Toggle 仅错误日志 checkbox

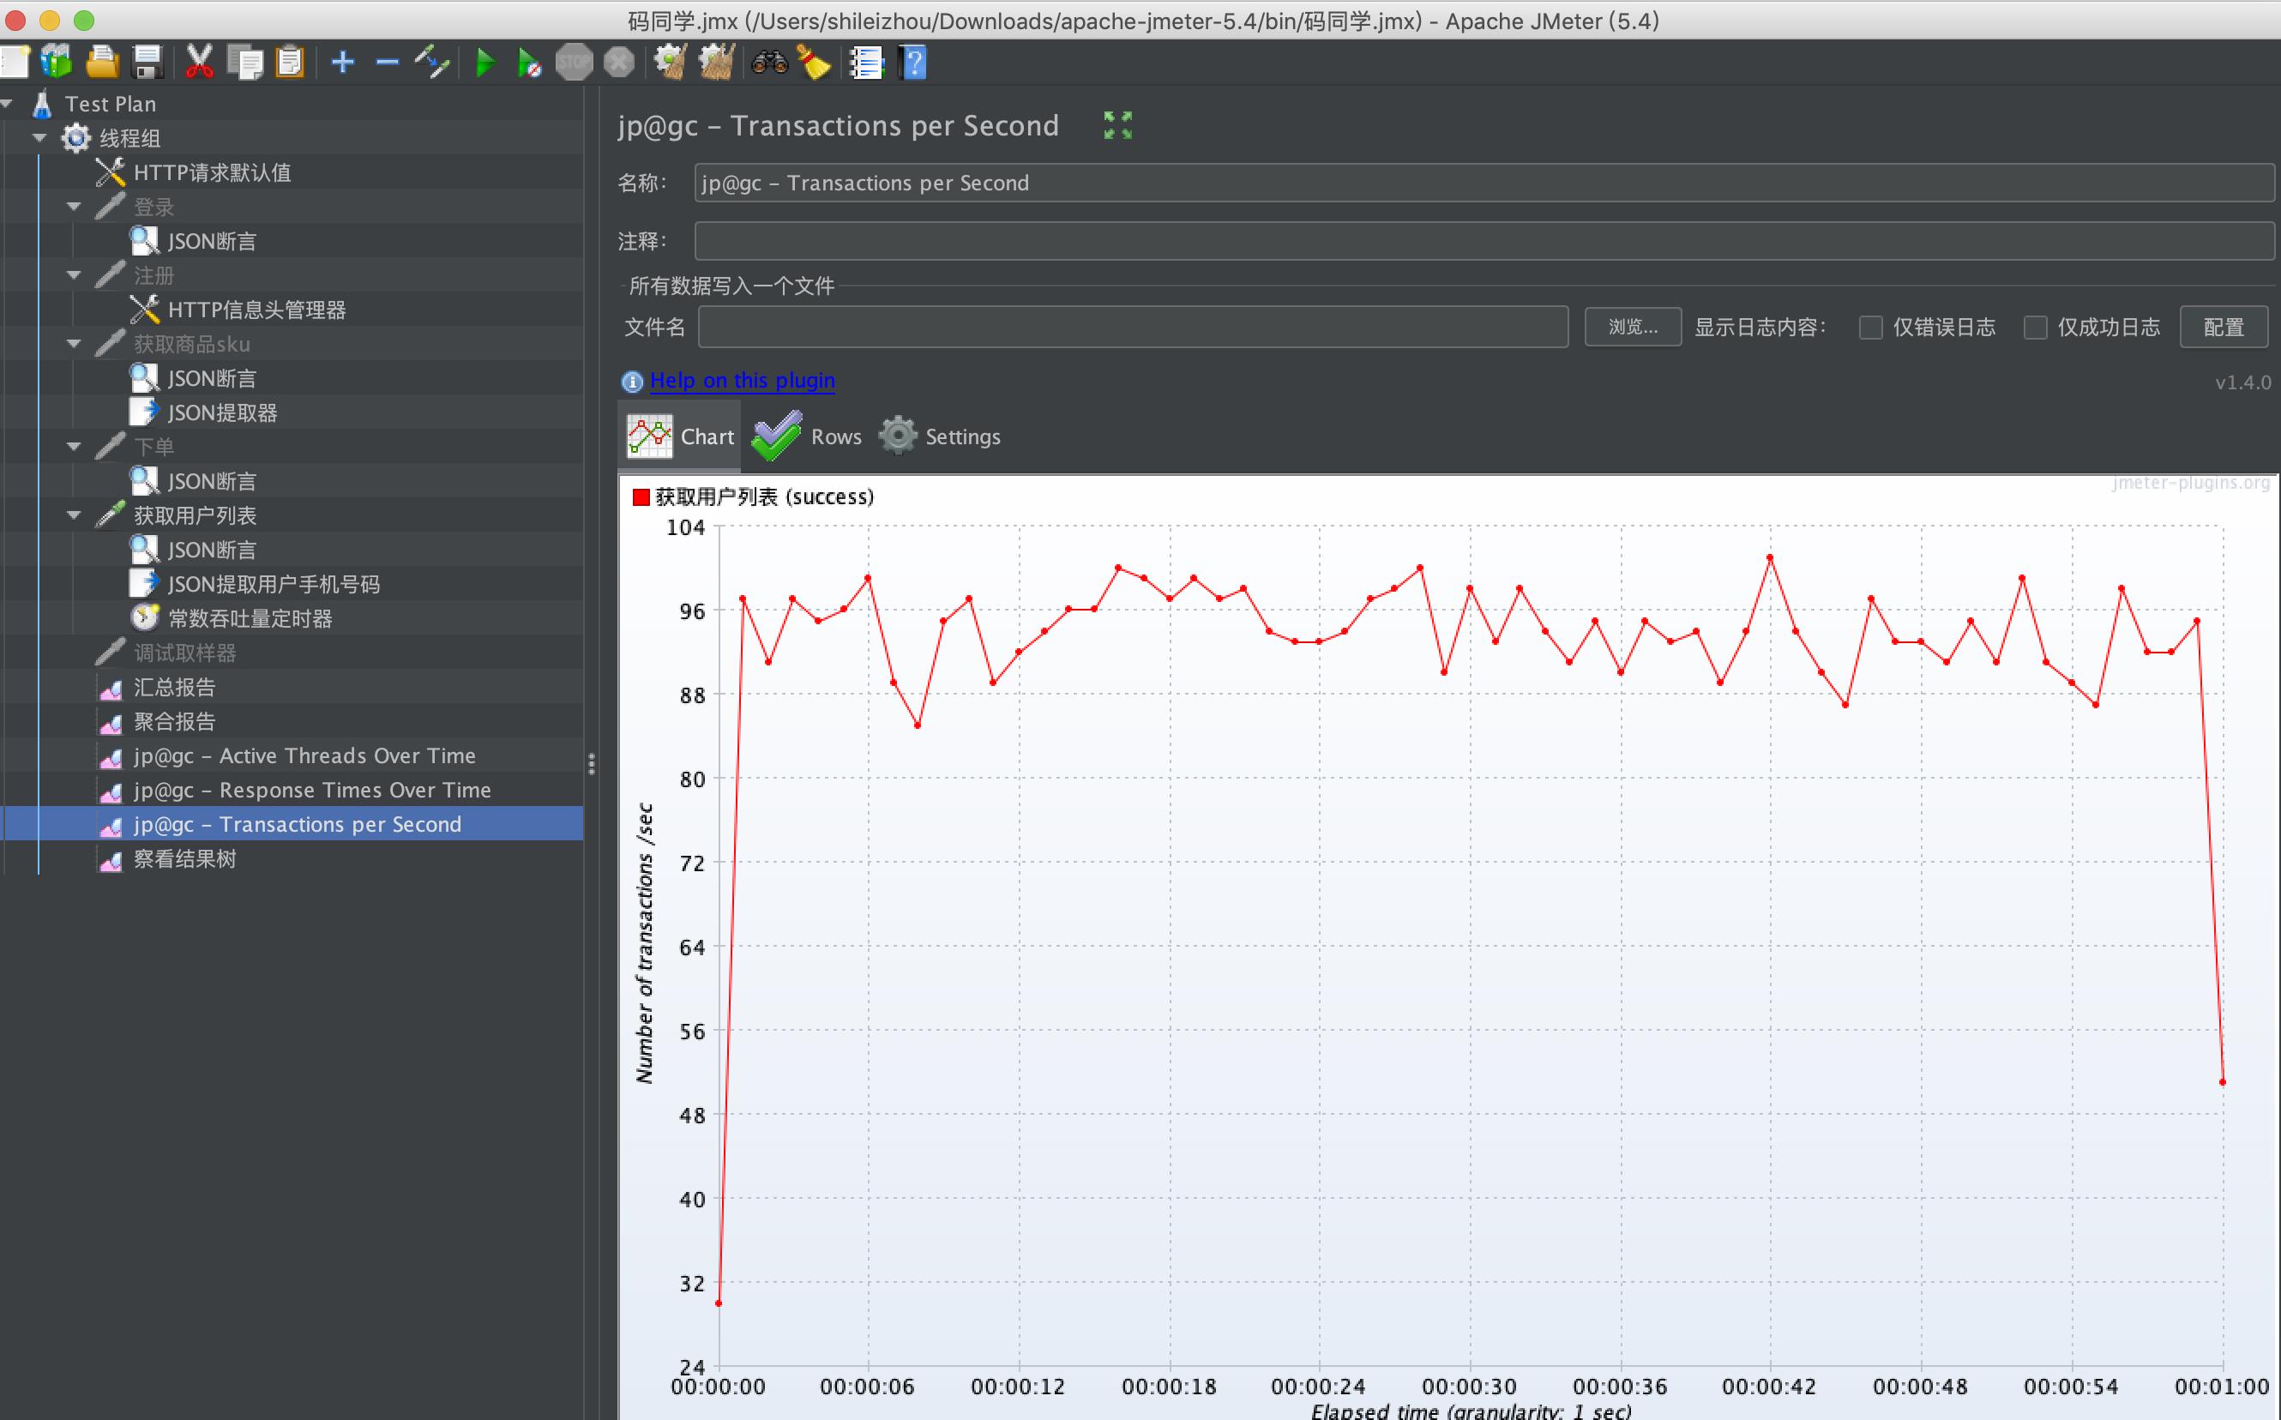1870,324
